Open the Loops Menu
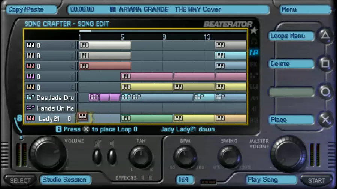This screenshot has width=337, height=189. tap(291, 36)
